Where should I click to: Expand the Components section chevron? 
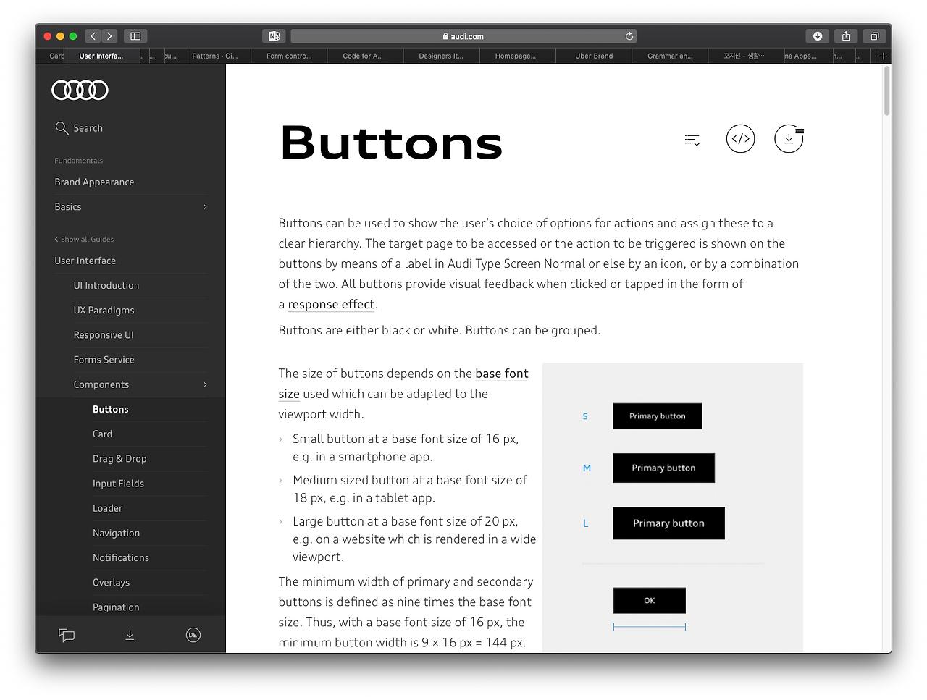205,384
